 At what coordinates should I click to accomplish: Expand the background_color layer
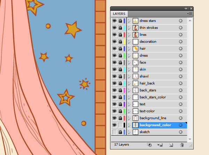(129, 125)
